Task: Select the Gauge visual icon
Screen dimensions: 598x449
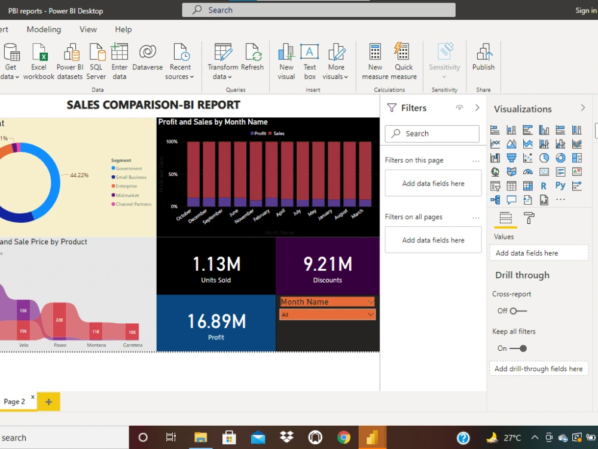Action: point(527,171)
